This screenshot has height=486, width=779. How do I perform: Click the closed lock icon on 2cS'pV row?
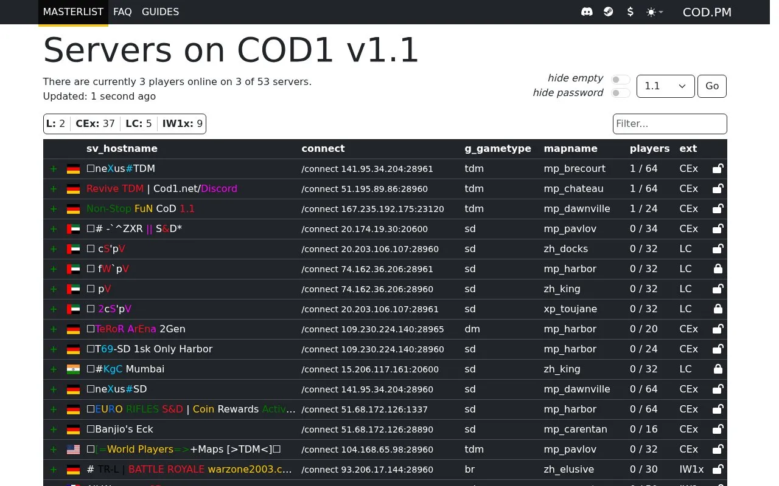pyautogui.click(x=718, y=309)
